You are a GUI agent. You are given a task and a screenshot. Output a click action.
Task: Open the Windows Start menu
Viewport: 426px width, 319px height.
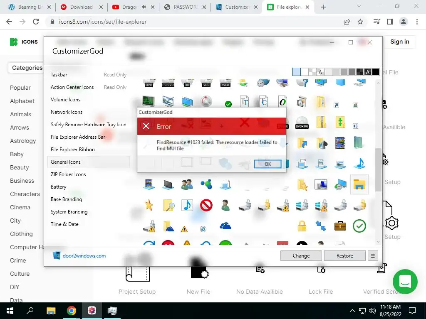click(x=10, y=311)
